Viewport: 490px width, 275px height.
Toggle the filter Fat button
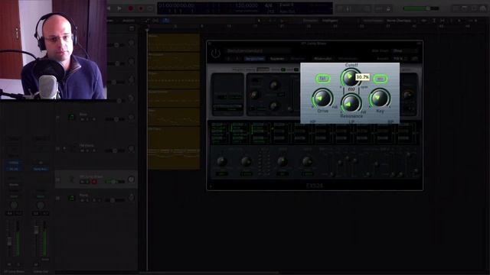(x=322, y=79)
